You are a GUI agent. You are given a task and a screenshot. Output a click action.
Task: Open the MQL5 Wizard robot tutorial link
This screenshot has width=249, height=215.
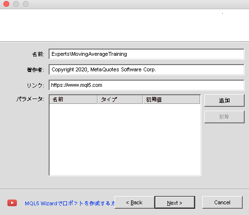click(x=69, y=203)
